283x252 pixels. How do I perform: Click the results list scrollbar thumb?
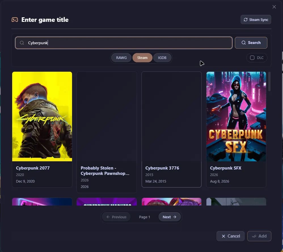click(x=269, y=82)
